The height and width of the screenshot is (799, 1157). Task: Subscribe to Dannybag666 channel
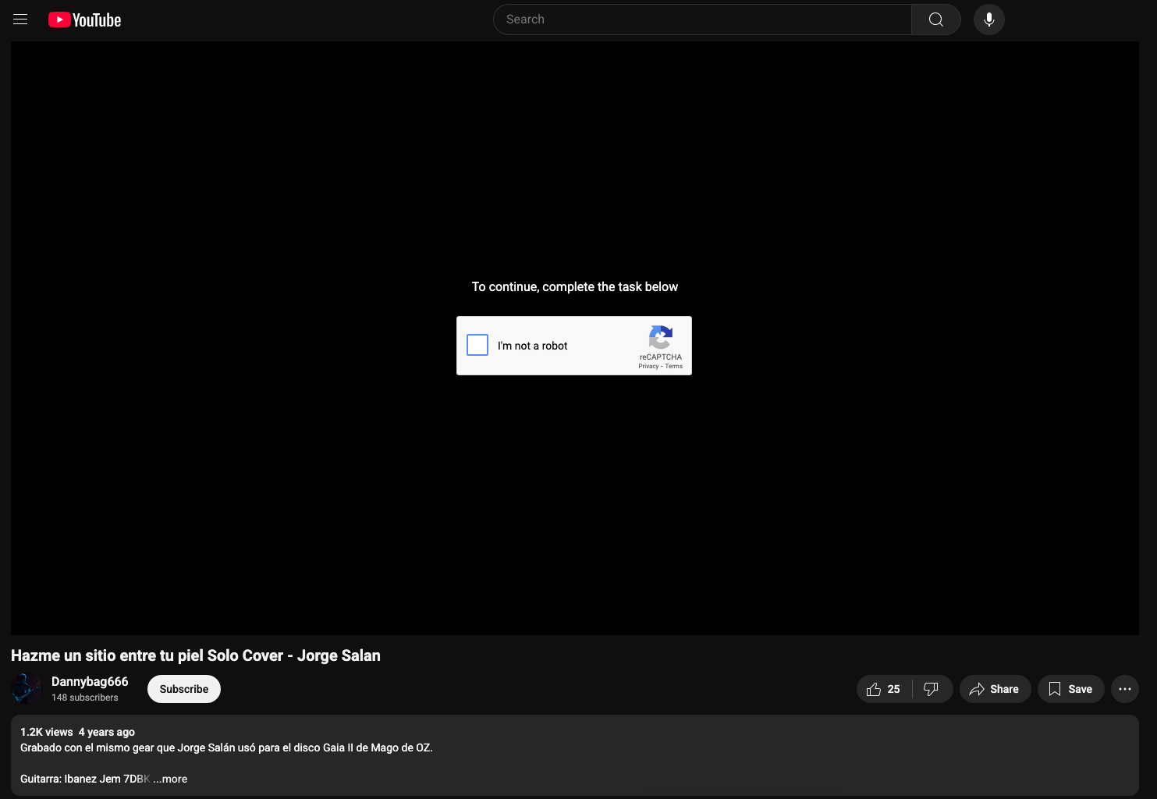click(184, 689)
